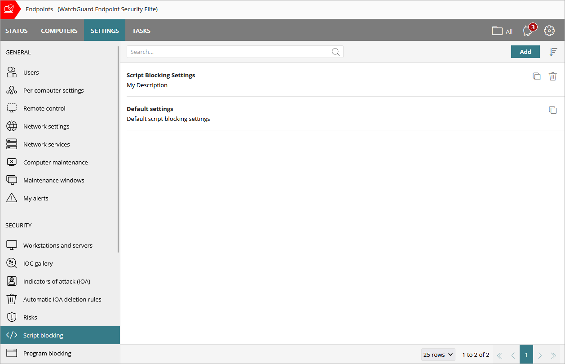Click the Computer maintenance icon
The height and width of the screenshot is (364, 565).
(12, 162)
